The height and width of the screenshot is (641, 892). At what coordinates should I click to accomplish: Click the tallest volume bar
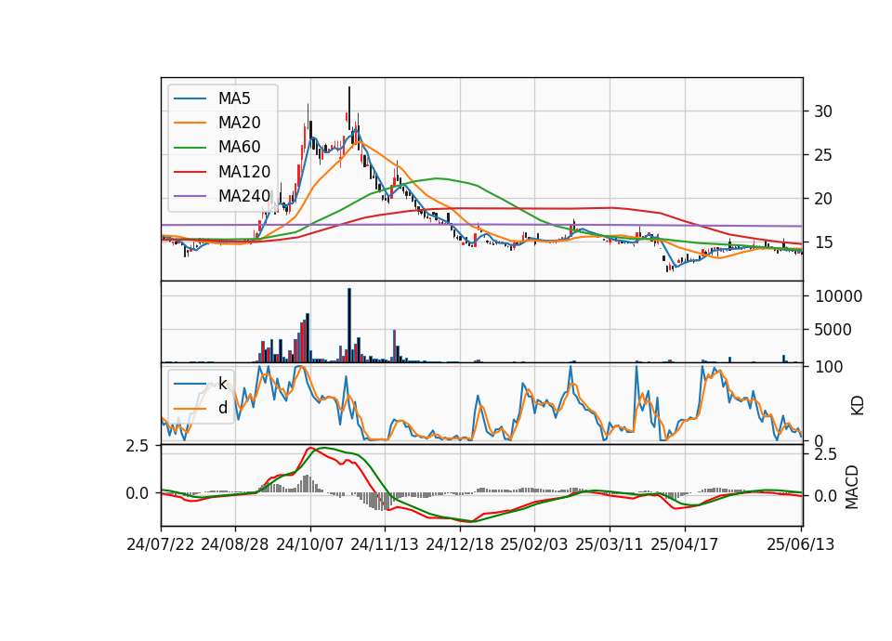[x=349, y=325]
